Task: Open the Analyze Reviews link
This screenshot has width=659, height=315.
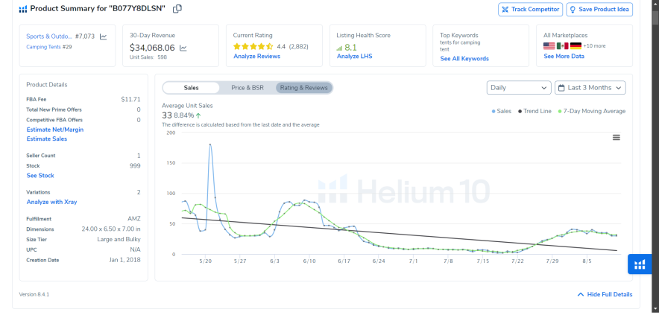Action: point(256,57)
